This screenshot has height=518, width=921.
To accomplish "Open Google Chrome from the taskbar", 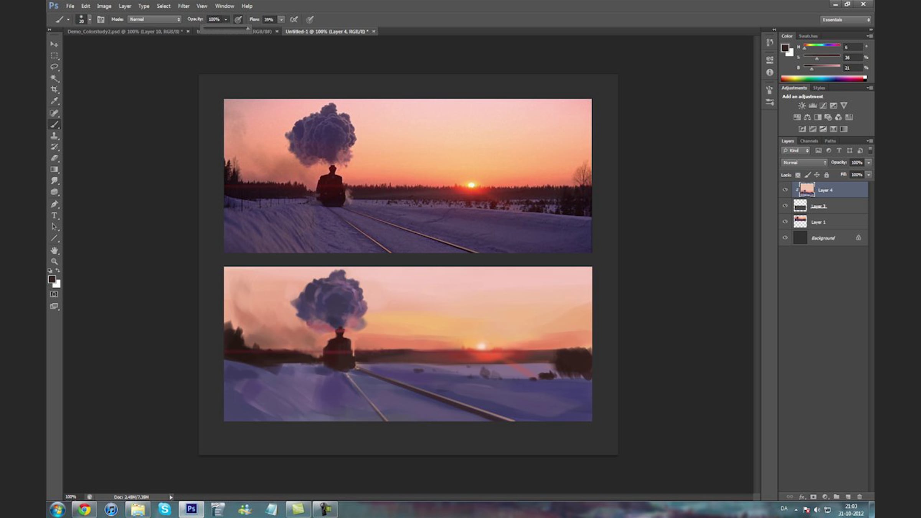I will (x=84, y=510).
